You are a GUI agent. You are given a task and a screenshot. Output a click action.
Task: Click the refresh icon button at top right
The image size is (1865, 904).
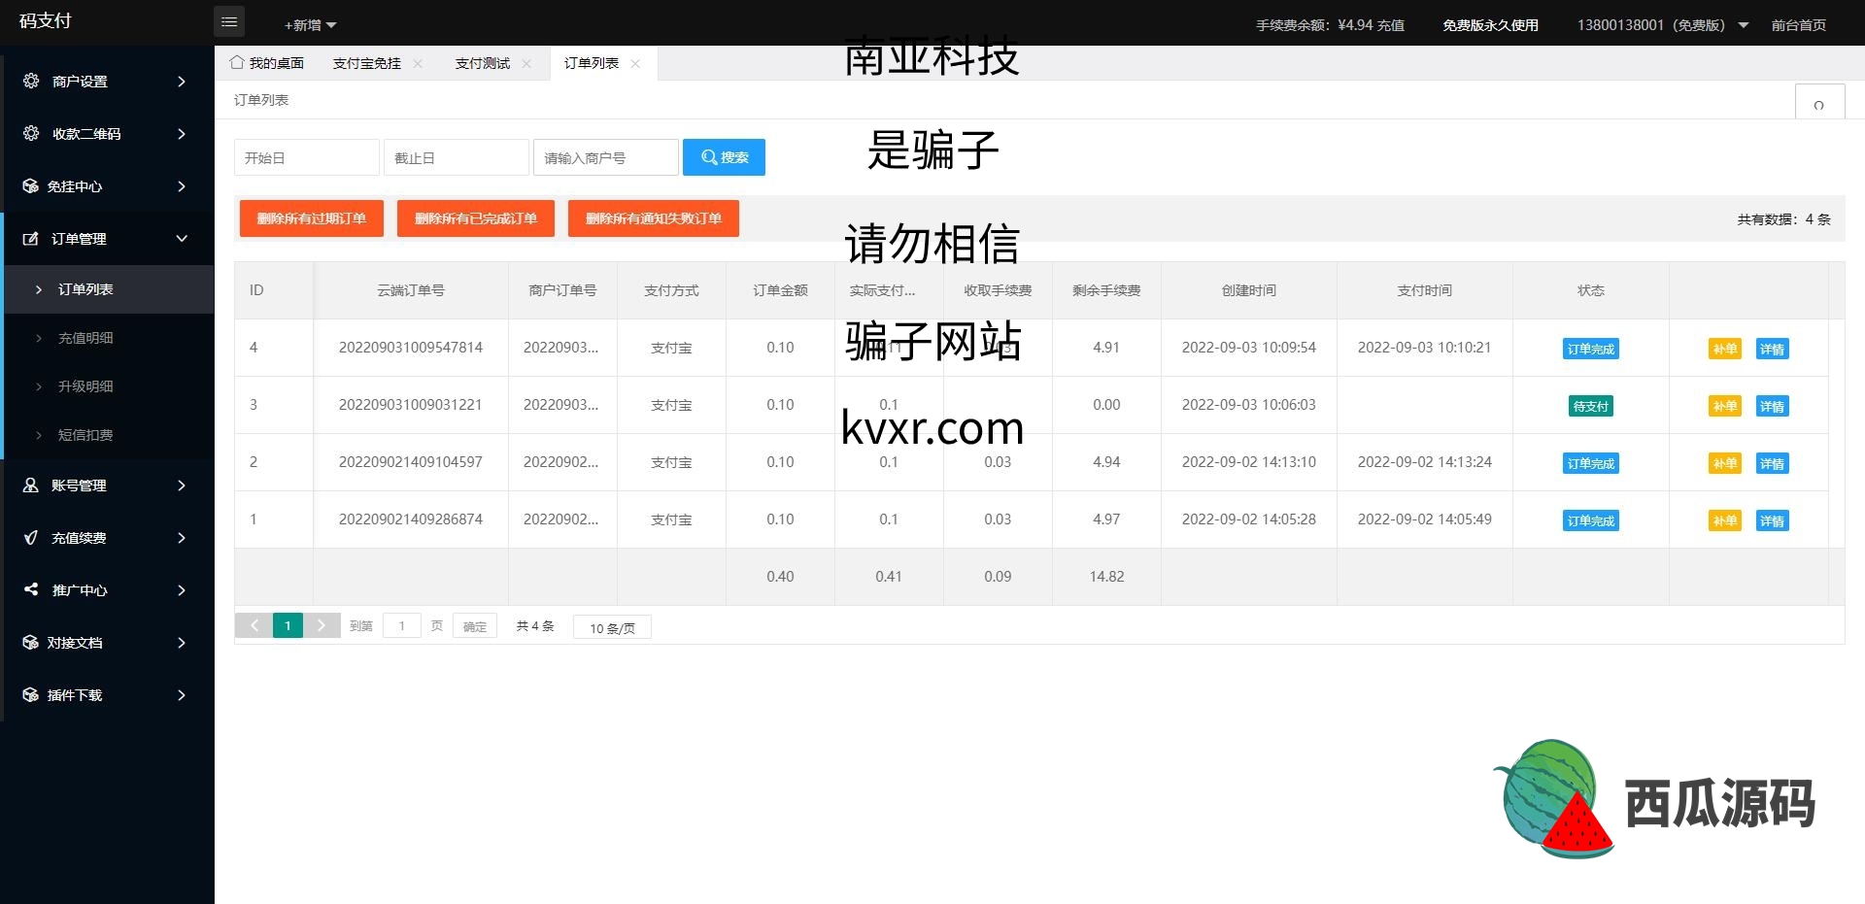1819,103
